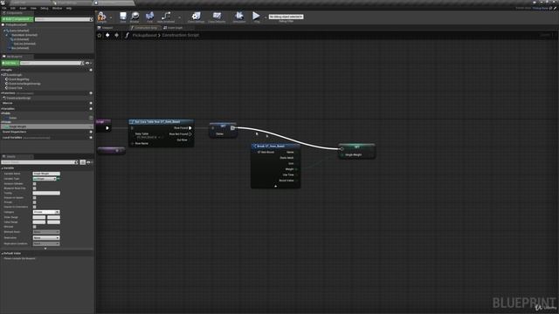The height and width of the screenshot is (314, 559).
Task: Click the Simulation toolbar icon
Action: 238,16
